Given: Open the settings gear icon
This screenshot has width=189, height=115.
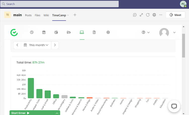Looking at the screenshot, I should tap(108, 32).
